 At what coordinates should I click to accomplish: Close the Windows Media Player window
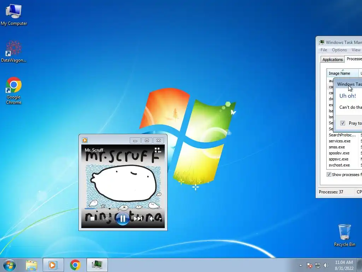point(158,140)
